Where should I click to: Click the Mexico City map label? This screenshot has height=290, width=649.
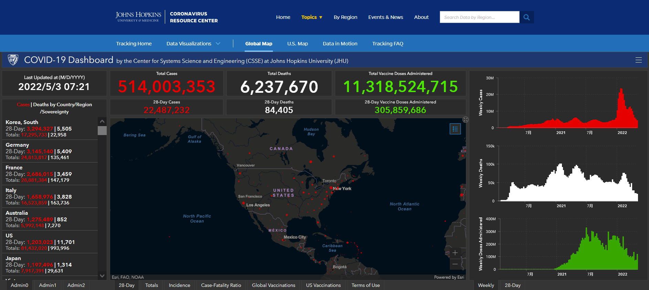(x=295, y=237)
